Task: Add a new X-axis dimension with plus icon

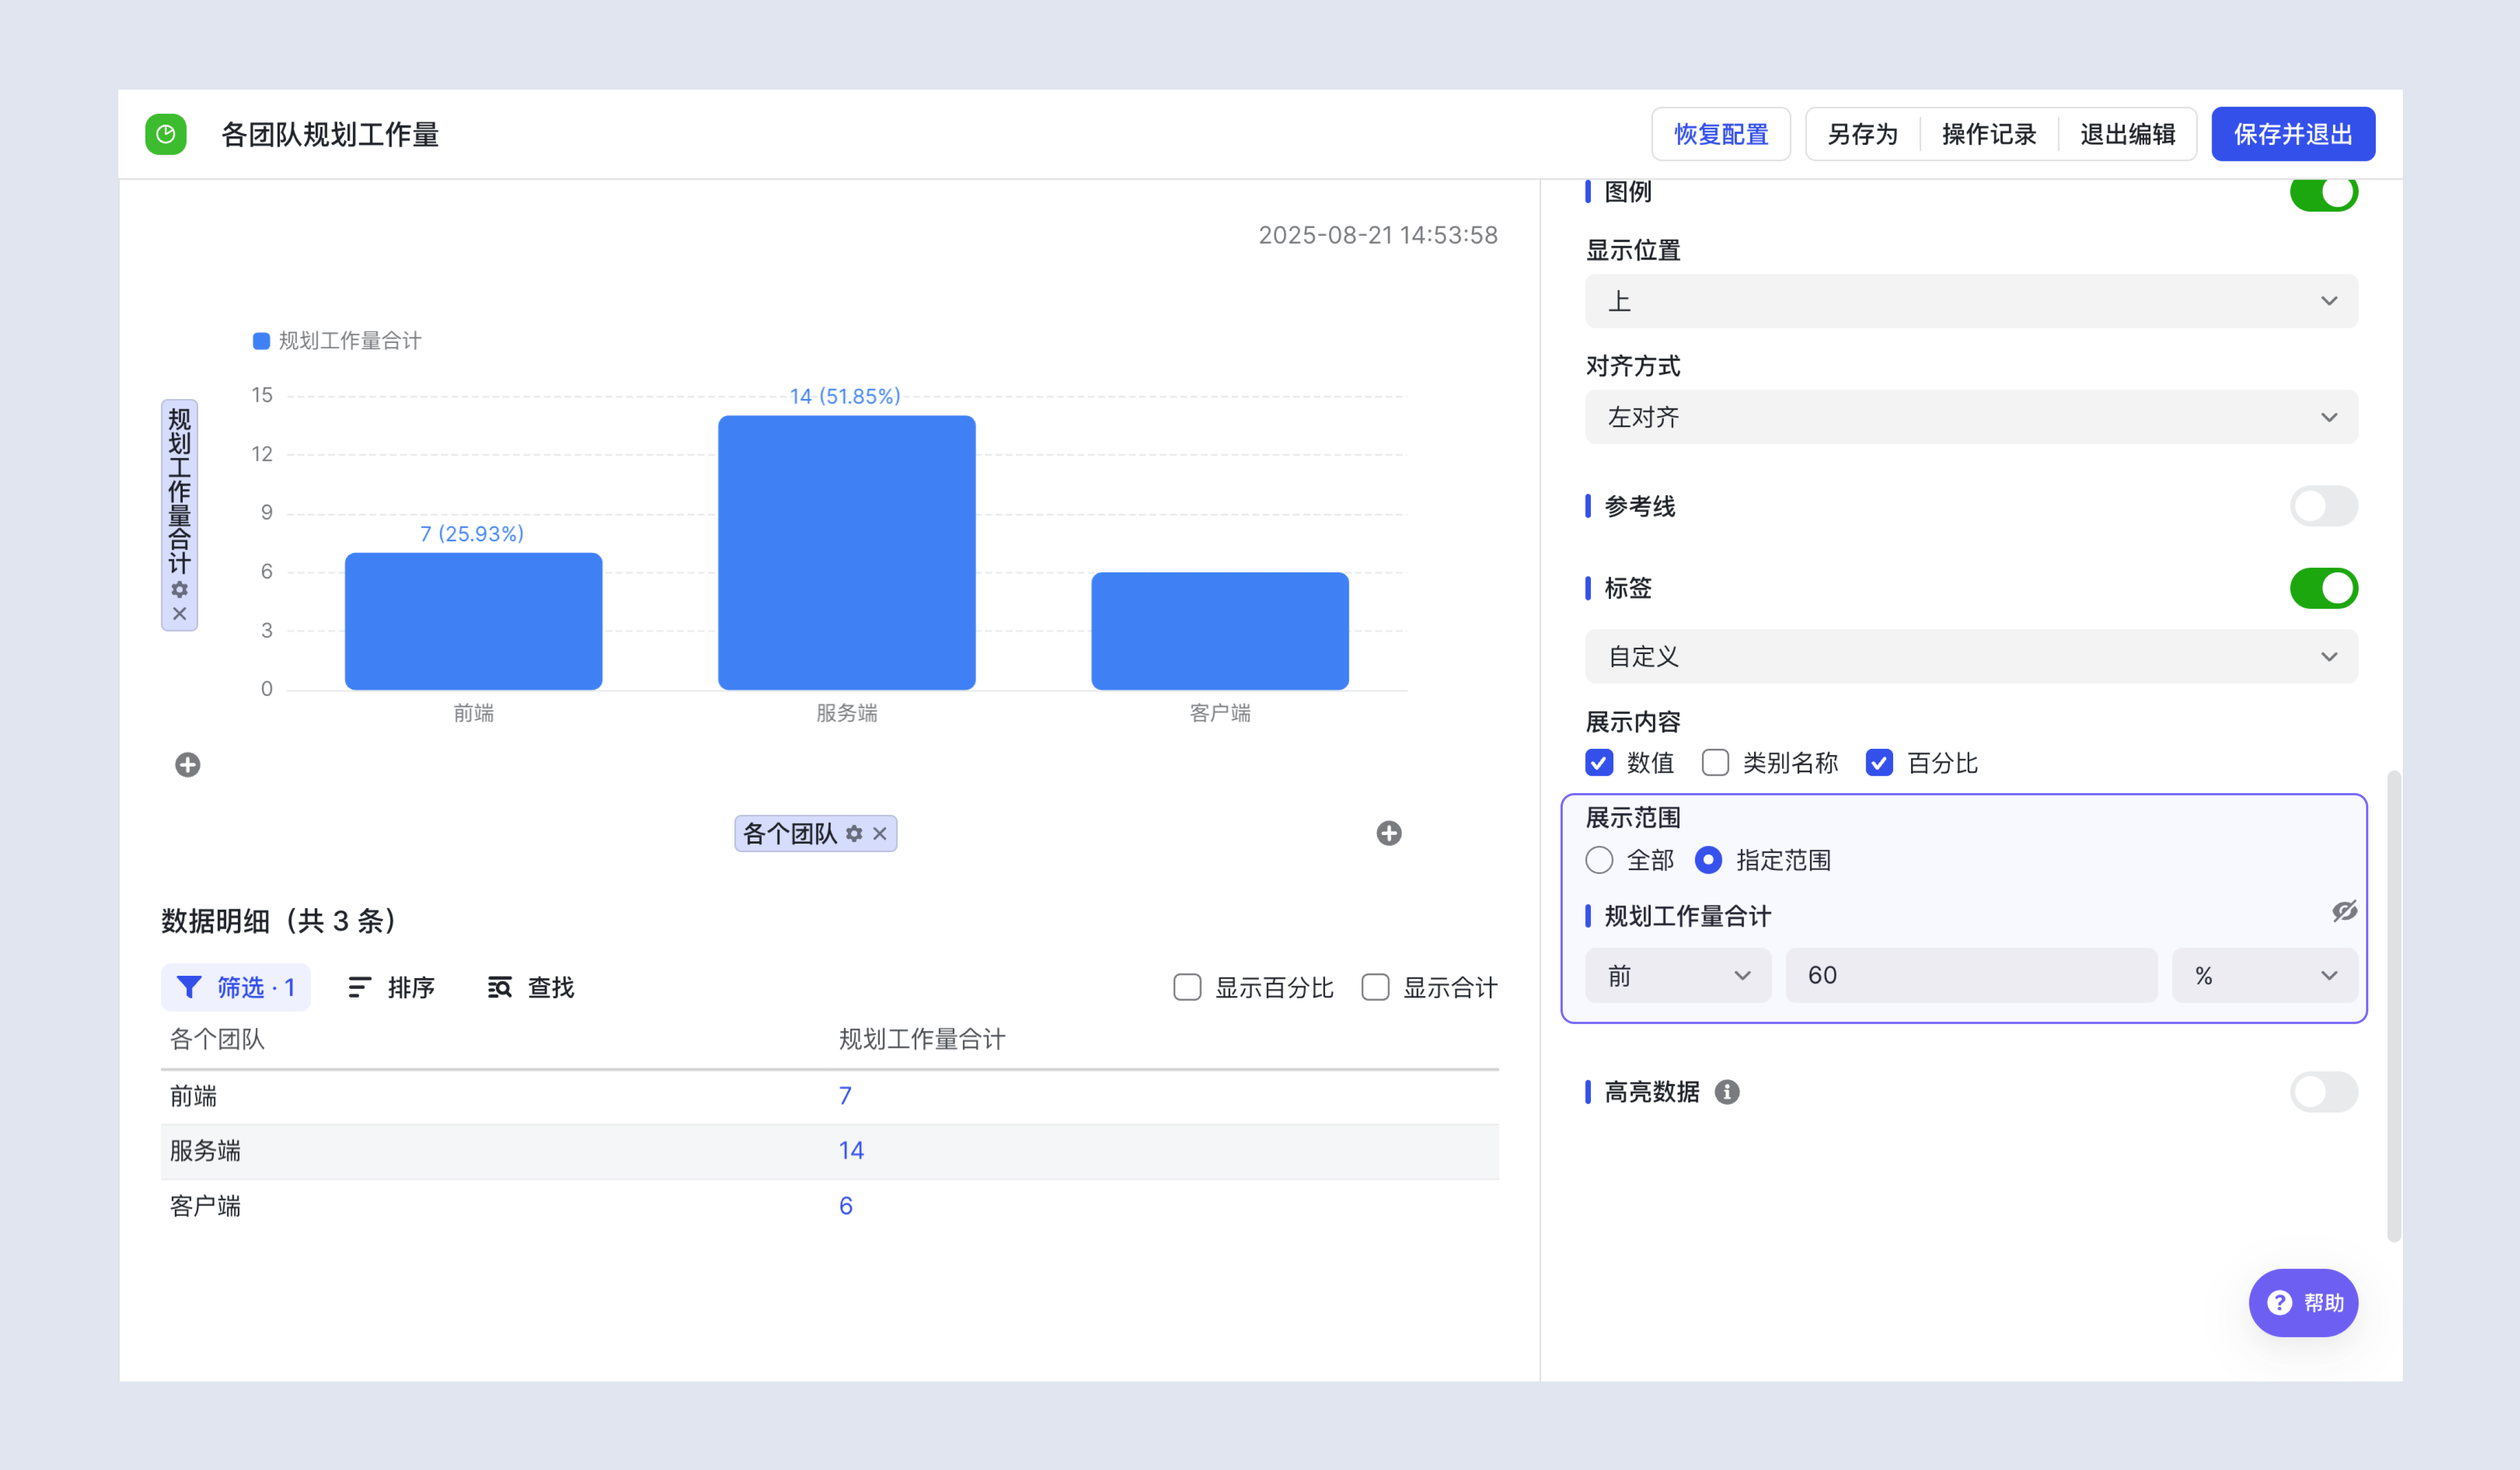Action: (1389, 833)
